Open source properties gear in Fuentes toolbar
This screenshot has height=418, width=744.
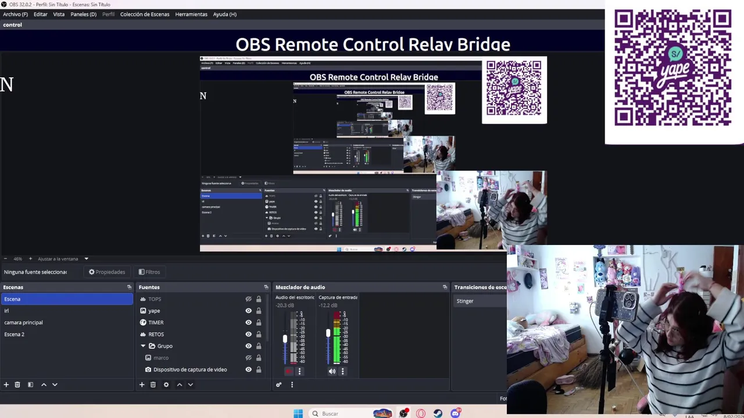point(166,384)
